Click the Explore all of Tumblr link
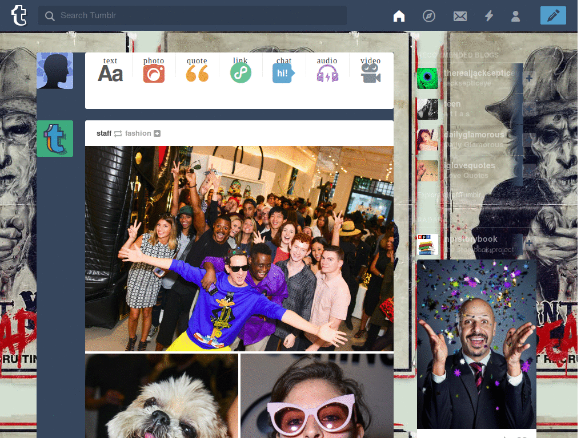This screenshot has width=585, height=438. click(x=449, y=195)
